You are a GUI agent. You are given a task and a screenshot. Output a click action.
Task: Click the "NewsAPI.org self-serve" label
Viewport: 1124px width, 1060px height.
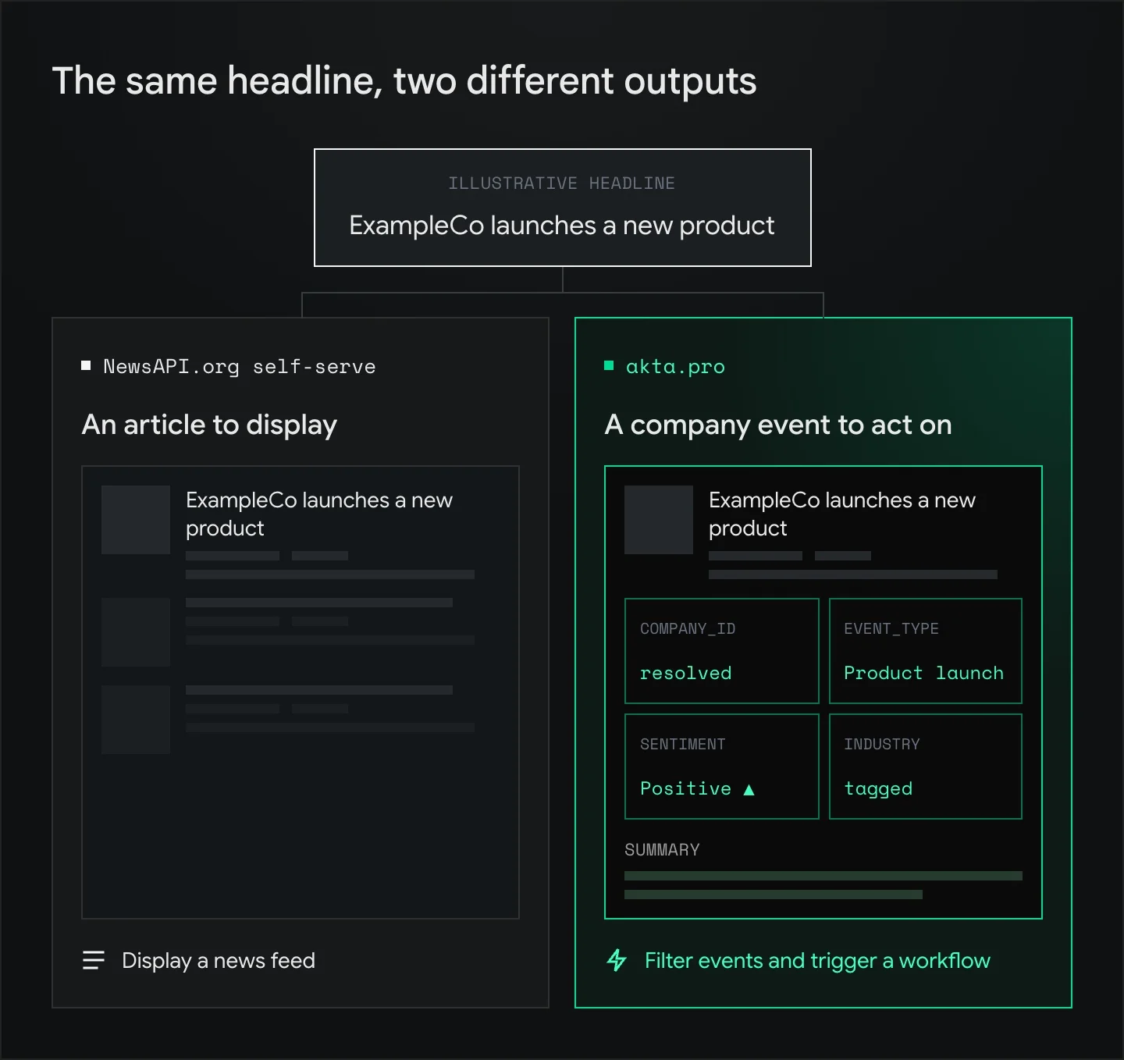point(240,366)
